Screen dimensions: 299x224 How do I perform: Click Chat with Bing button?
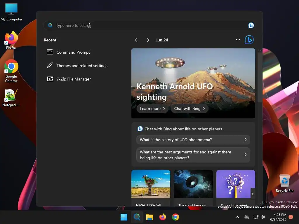pyautogui.click(x=189, y=108)
